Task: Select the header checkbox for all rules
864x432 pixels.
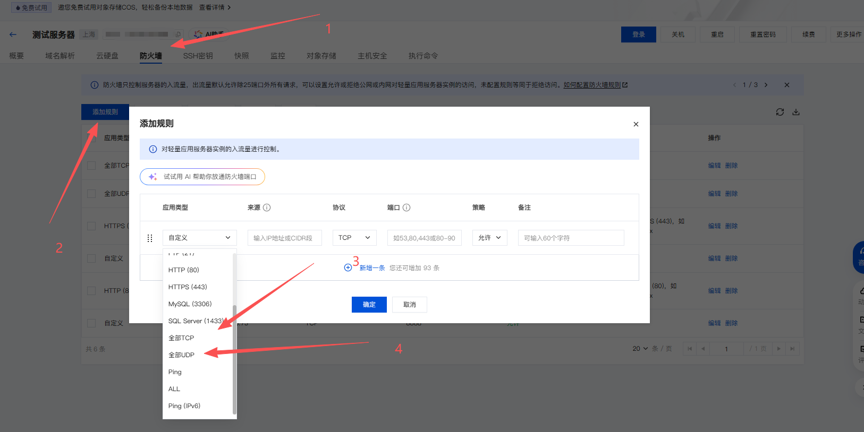Action: pos(91,138)
